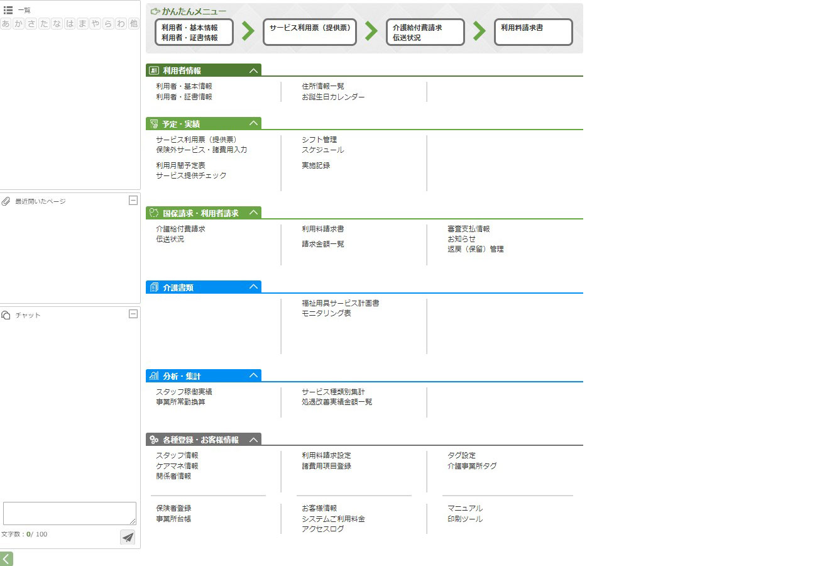Minimize the 最近開いたページ panel
The image size is (817, 566).
(133, 201)
